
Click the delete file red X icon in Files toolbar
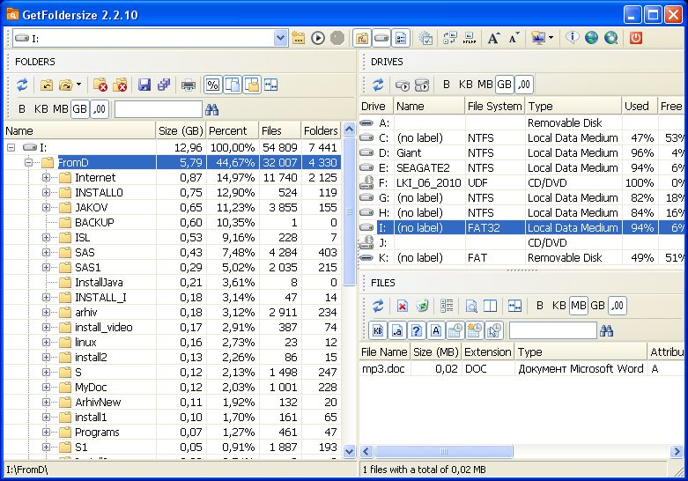pos(402,307)
